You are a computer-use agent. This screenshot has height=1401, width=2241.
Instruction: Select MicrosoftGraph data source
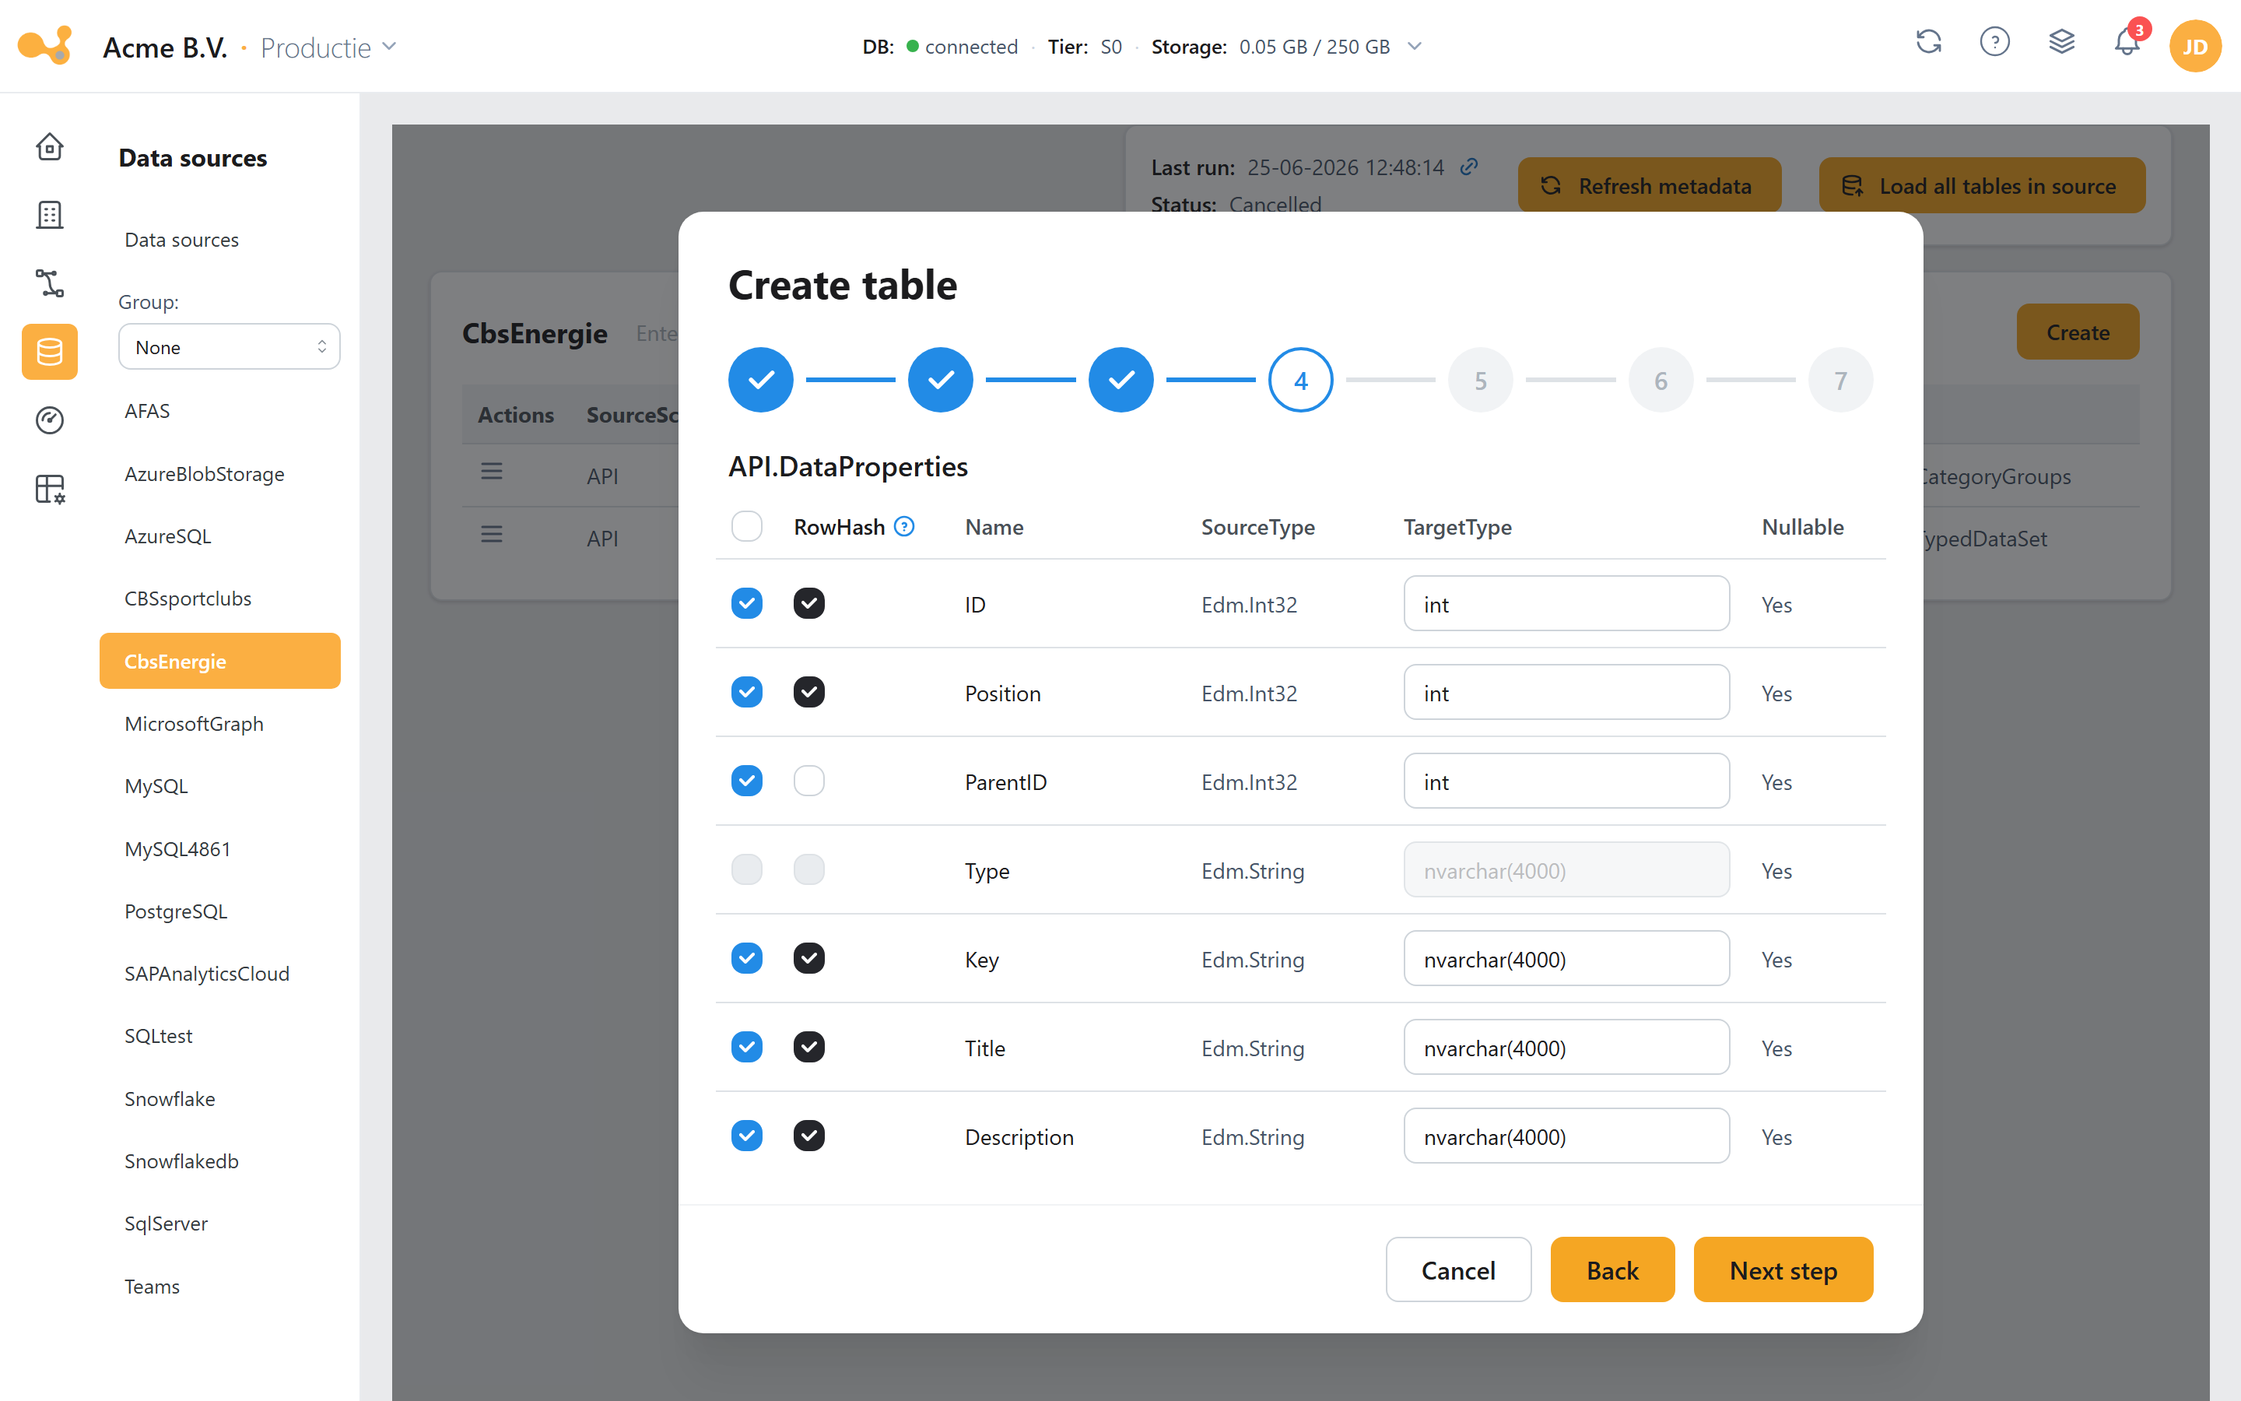pos(194,724)
